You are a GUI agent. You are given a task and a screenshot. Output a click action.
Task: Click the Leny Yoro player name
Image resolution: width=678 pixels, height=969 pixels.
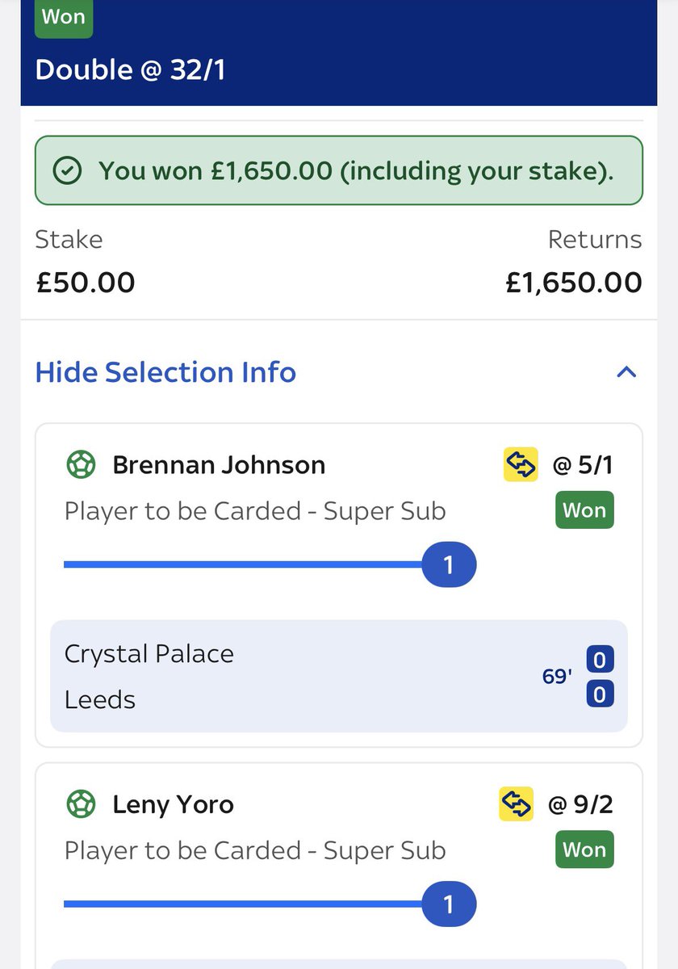pyautogui.click(x=173, y=804)
